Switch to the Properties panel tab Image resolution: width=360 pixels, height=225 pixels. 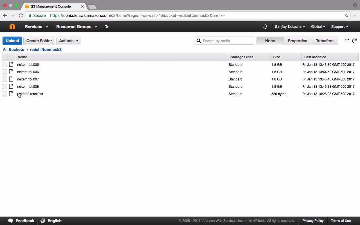(x=297, y=41)
